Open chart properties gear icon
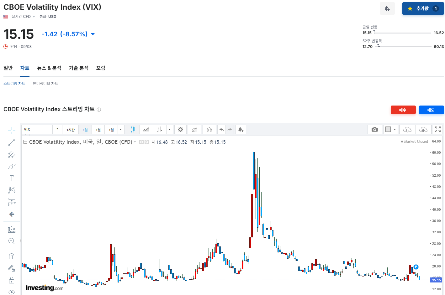This screenshot has width=445, height=295. (180, 129)
